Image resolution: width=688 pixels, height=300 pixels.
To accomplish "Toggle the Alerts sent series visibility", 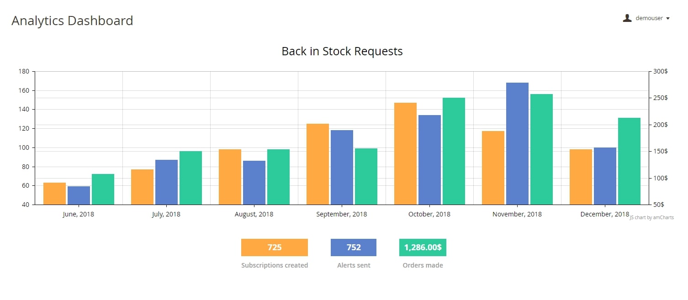I will (353, 265).
